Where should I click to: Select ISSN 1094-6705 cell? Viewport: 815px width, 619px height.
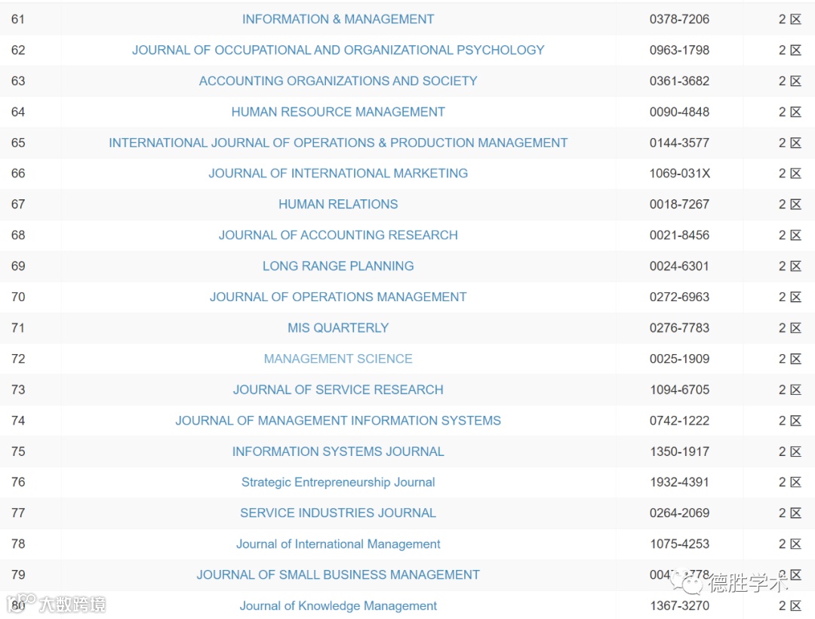679,390
